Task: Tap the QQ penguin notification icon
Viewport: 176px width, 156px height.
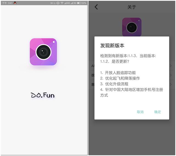Action: click(x=15, y=3)
